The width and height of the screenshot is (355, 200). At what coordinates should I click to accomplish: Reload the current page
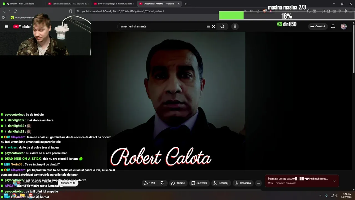(x=15, y=11)
